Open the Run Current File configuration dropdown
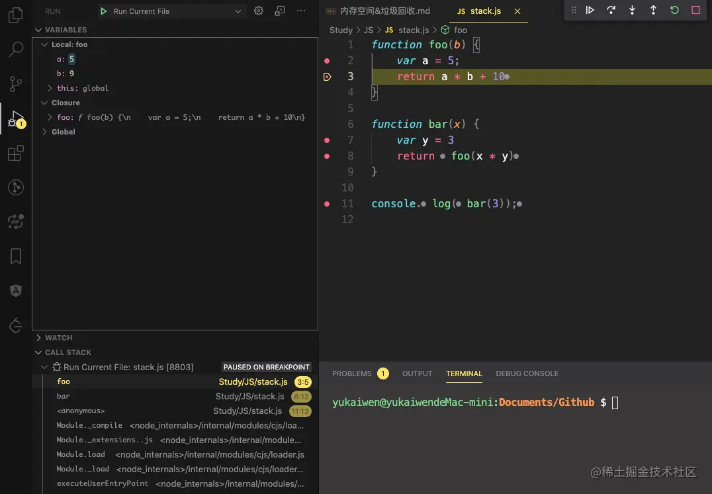Image resolution: width=712 pixels, height=494 pixels. coord(238,11)
